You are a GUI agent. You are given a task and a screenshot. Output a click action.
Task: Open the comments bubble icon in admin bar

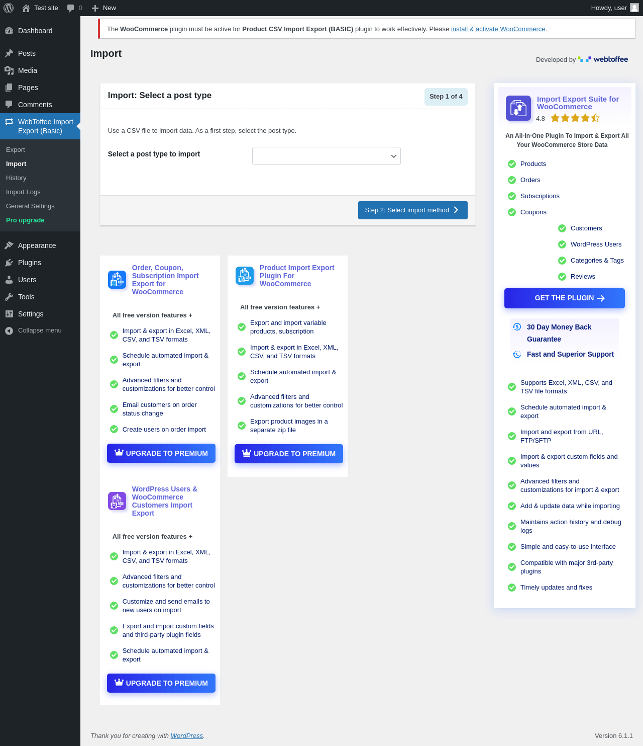point(71,8)
